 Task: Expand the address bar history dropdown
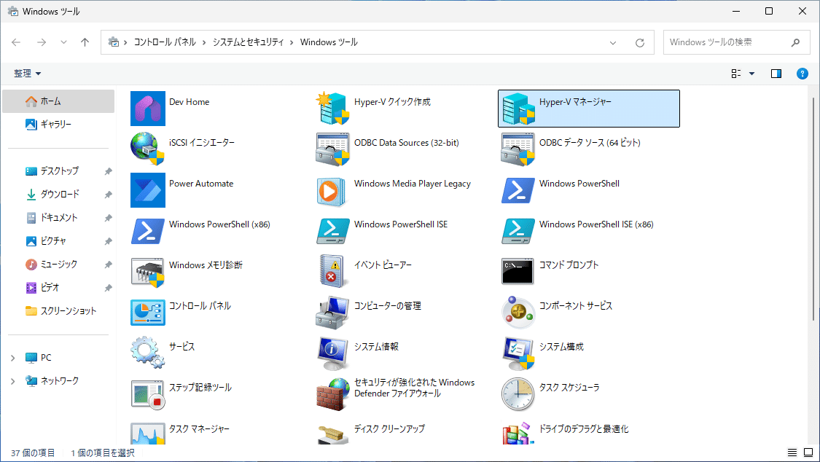tap(613, 43)
